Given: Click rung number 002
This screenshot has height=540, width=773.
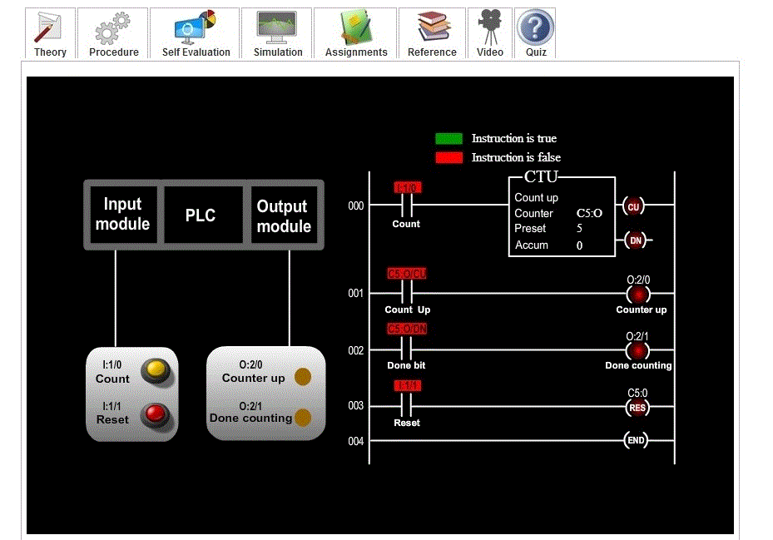Looking at the screenshot, I should [356, 350].
